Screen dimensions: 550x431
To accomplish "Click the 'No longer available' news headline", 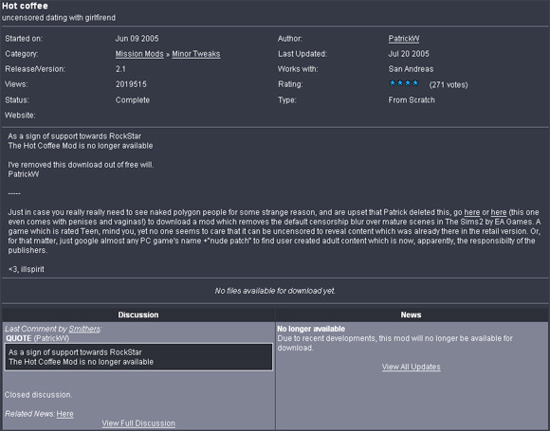I will tap(311, 329).
